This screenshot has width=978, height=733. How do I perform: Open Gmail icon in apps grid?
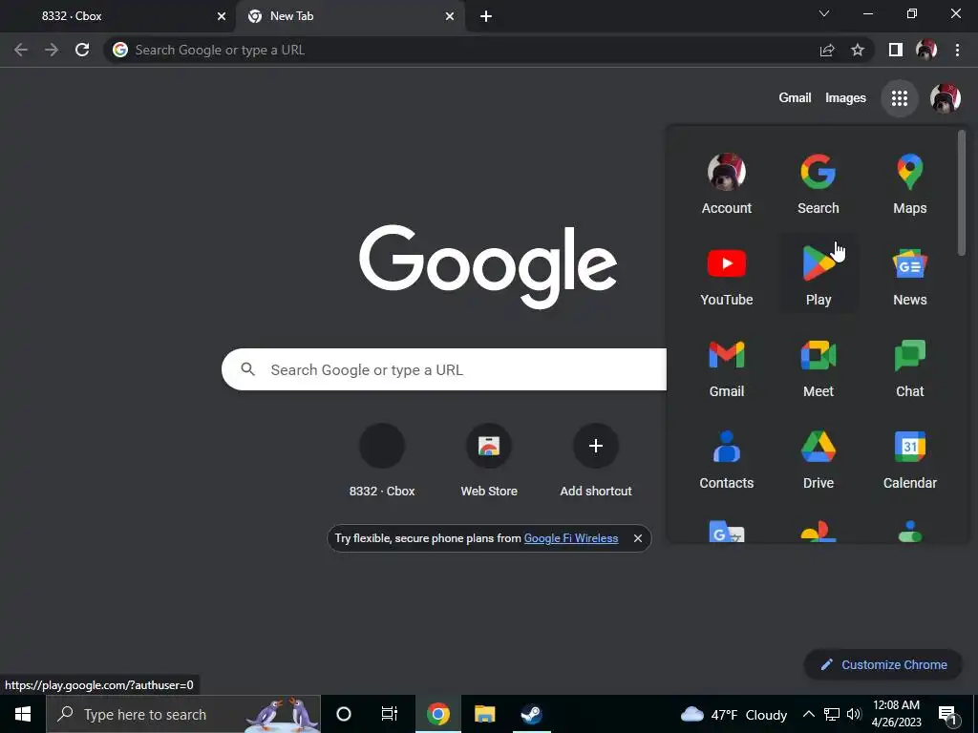[x=727, y=367]
